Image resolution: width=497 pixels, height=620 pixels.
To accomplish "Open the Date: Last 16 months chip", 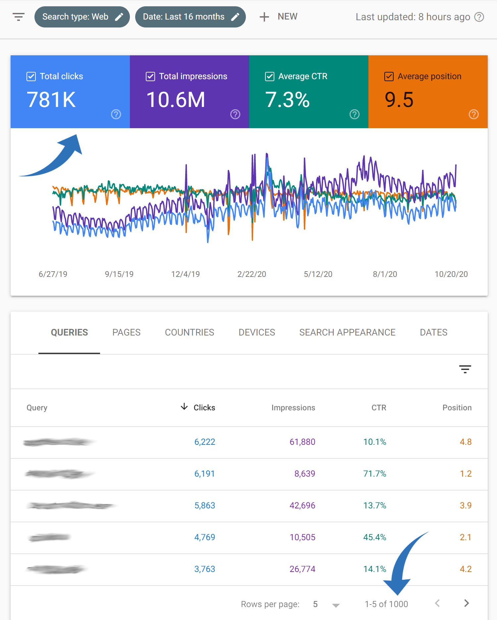I will click(x=190, y=17).
